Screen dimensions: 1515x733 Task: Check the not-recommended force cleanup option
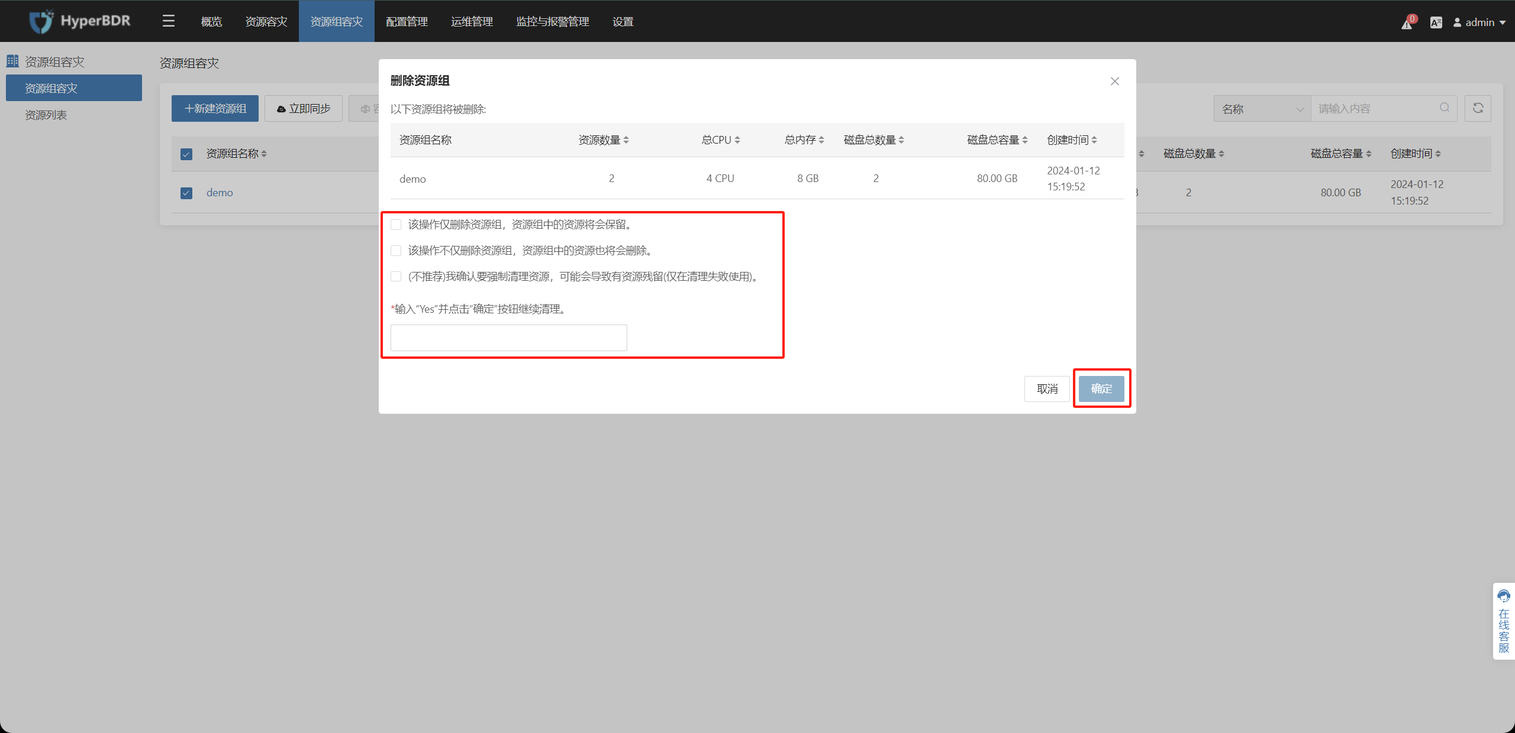pos(396,277)
